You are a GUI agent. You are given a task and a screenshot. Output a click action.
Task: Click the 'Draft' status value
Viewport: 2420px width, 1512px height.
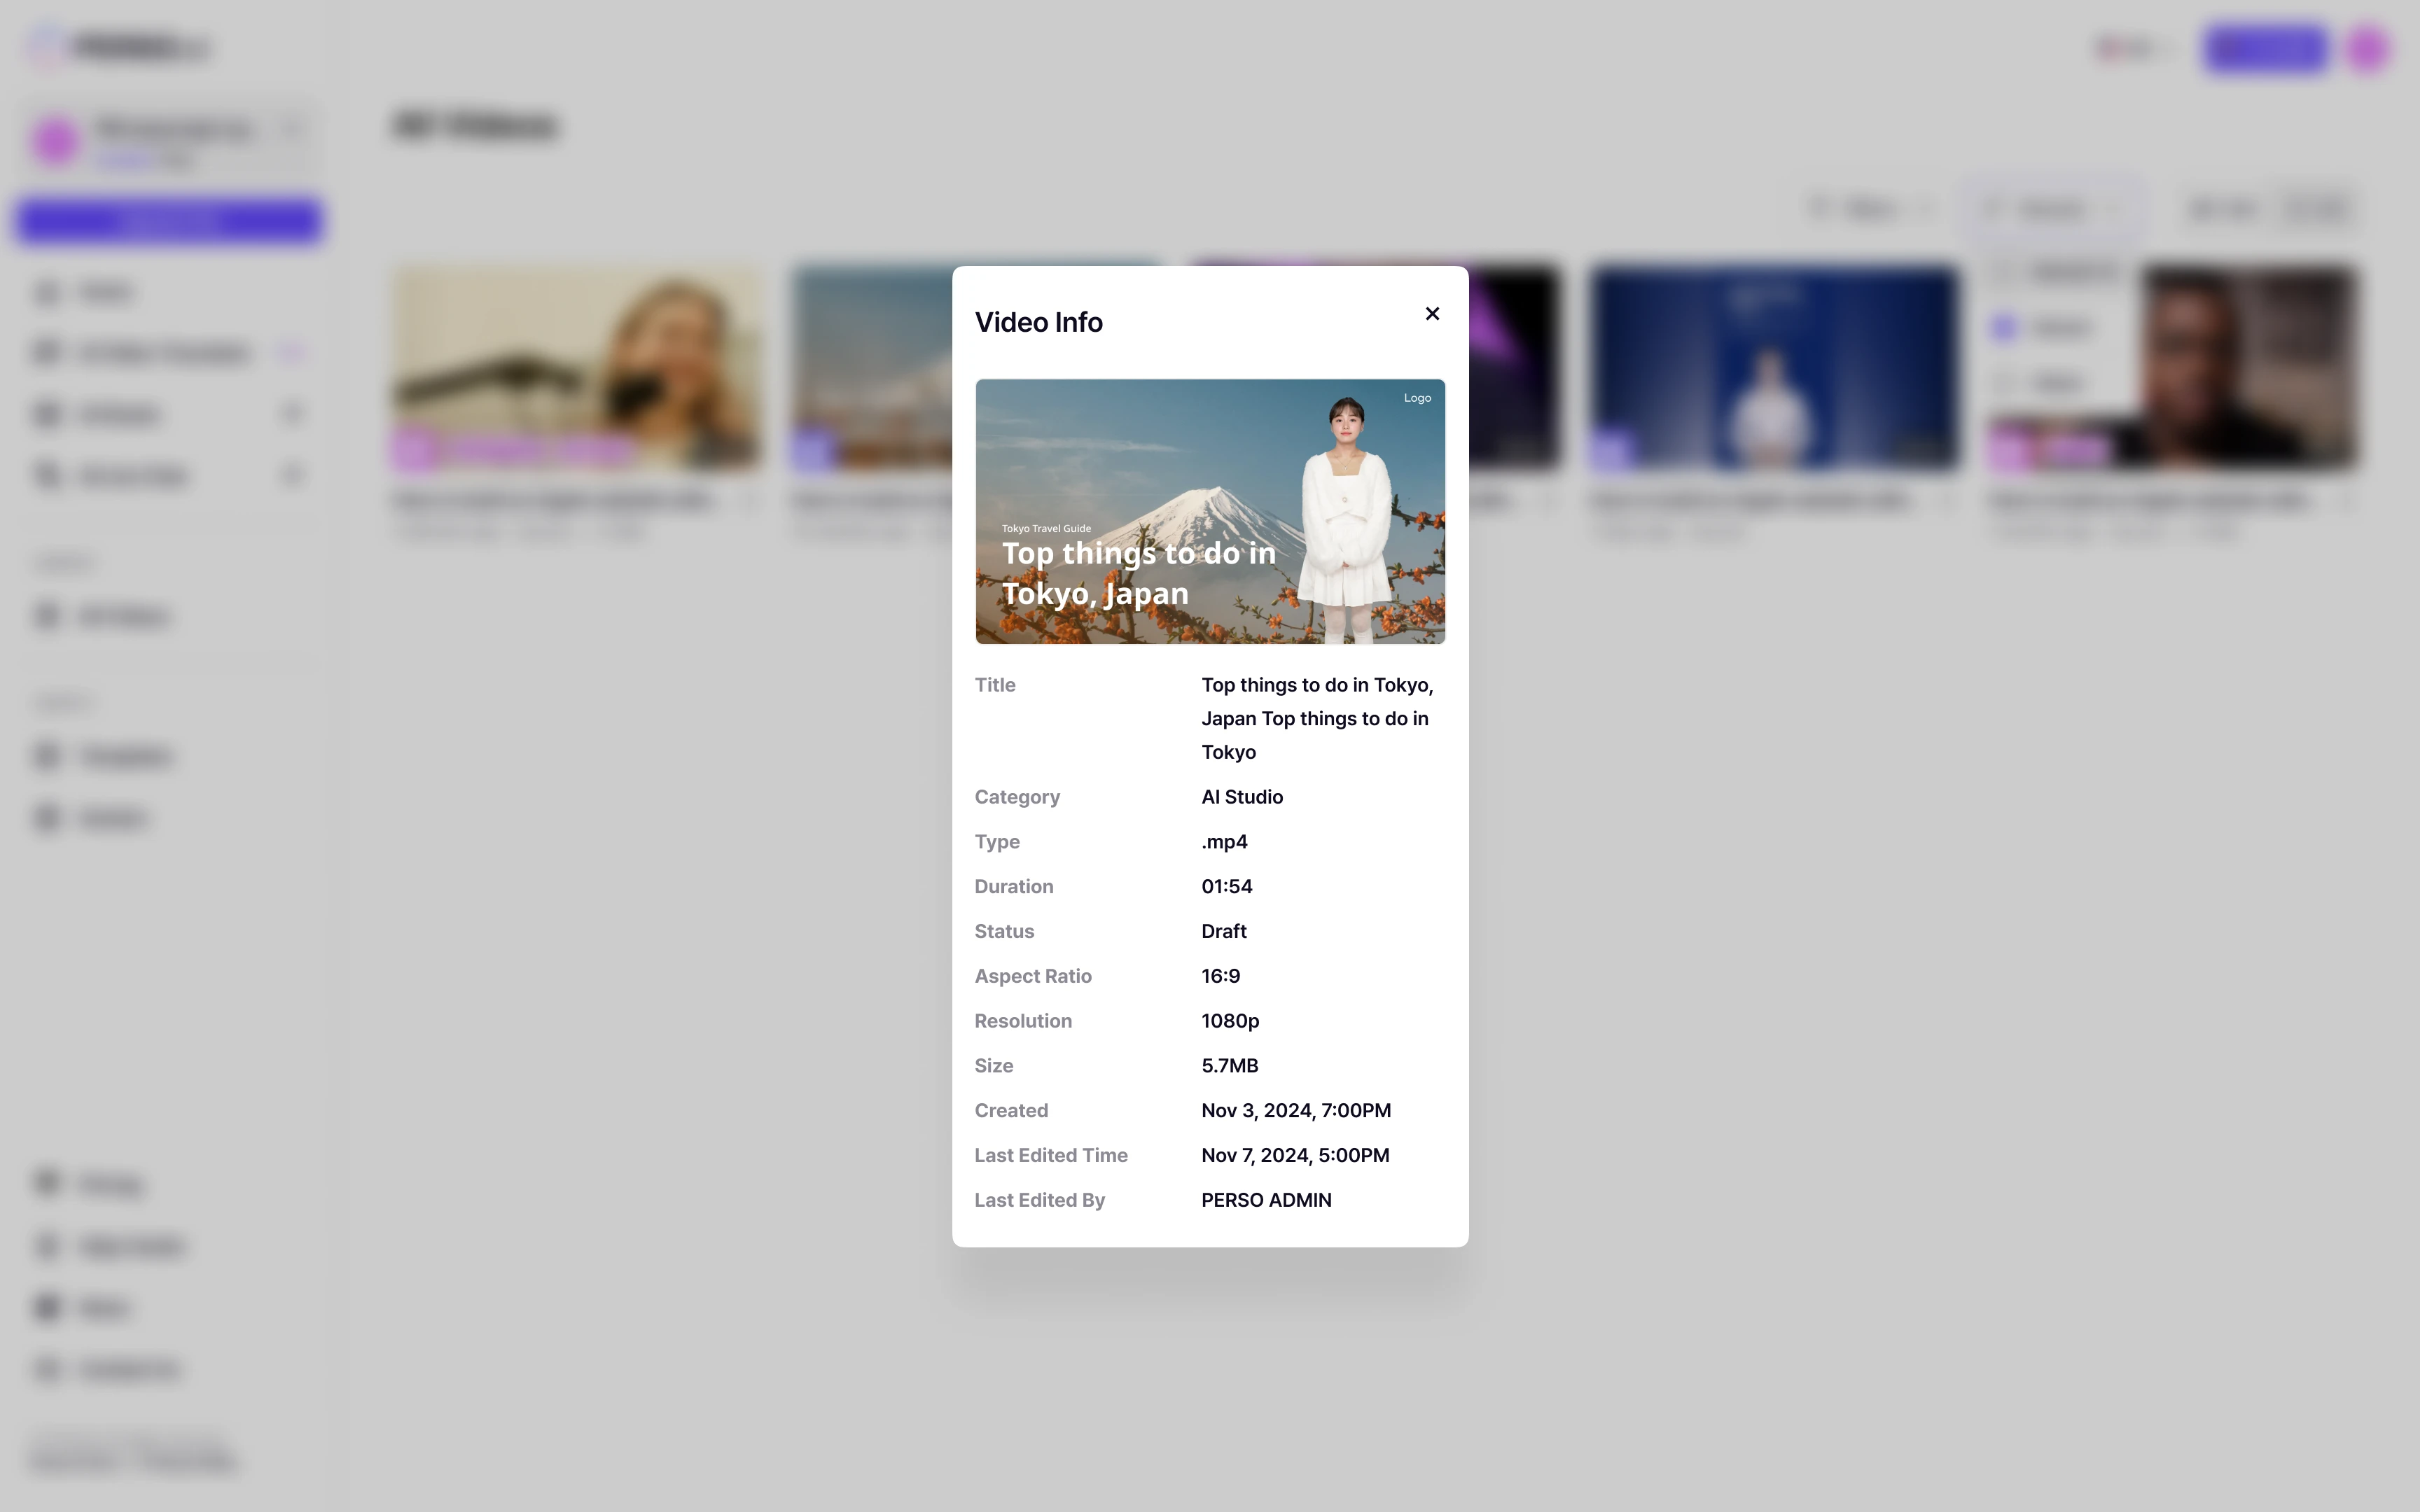click(1223, 931)
